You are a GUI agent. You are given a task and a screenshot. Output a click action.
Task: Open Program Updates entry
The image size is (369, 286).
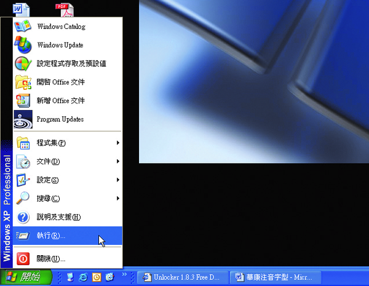tap(68, 119)
